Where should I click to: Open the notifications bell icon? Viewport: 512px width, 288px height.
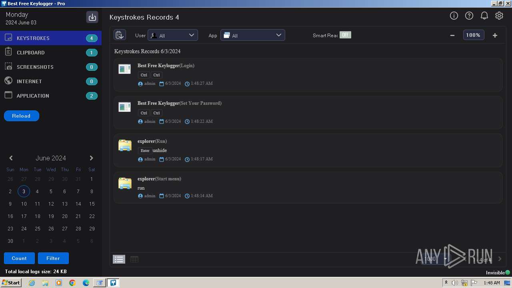pyautogui.click(x=484, y=16)
